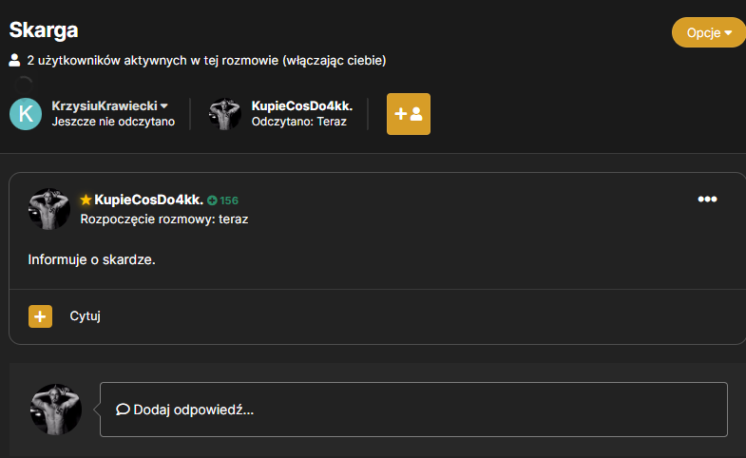
Task: Click the green reputation plus icon
Action: 212,200
